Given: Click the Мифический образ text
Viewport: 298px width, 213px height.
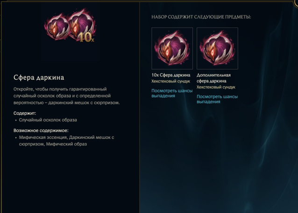Looking at the screenshot, I should [x=66, y=144].
